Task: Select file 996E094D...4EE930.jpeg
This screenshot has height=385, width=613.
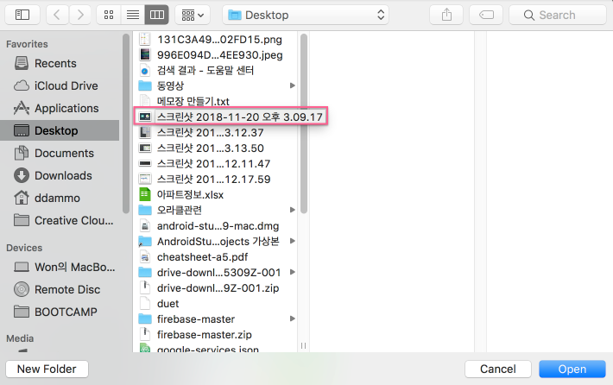Action: pos(215,54)
